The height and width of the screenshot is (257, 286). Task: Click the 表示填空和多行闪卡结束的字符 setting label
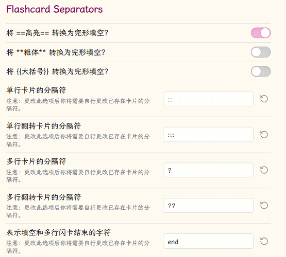pos(59,232)
